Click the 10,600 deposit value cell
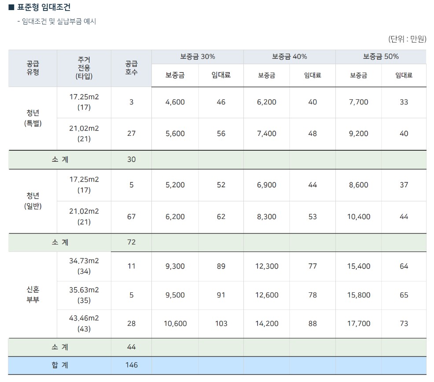 coord(175,323)
